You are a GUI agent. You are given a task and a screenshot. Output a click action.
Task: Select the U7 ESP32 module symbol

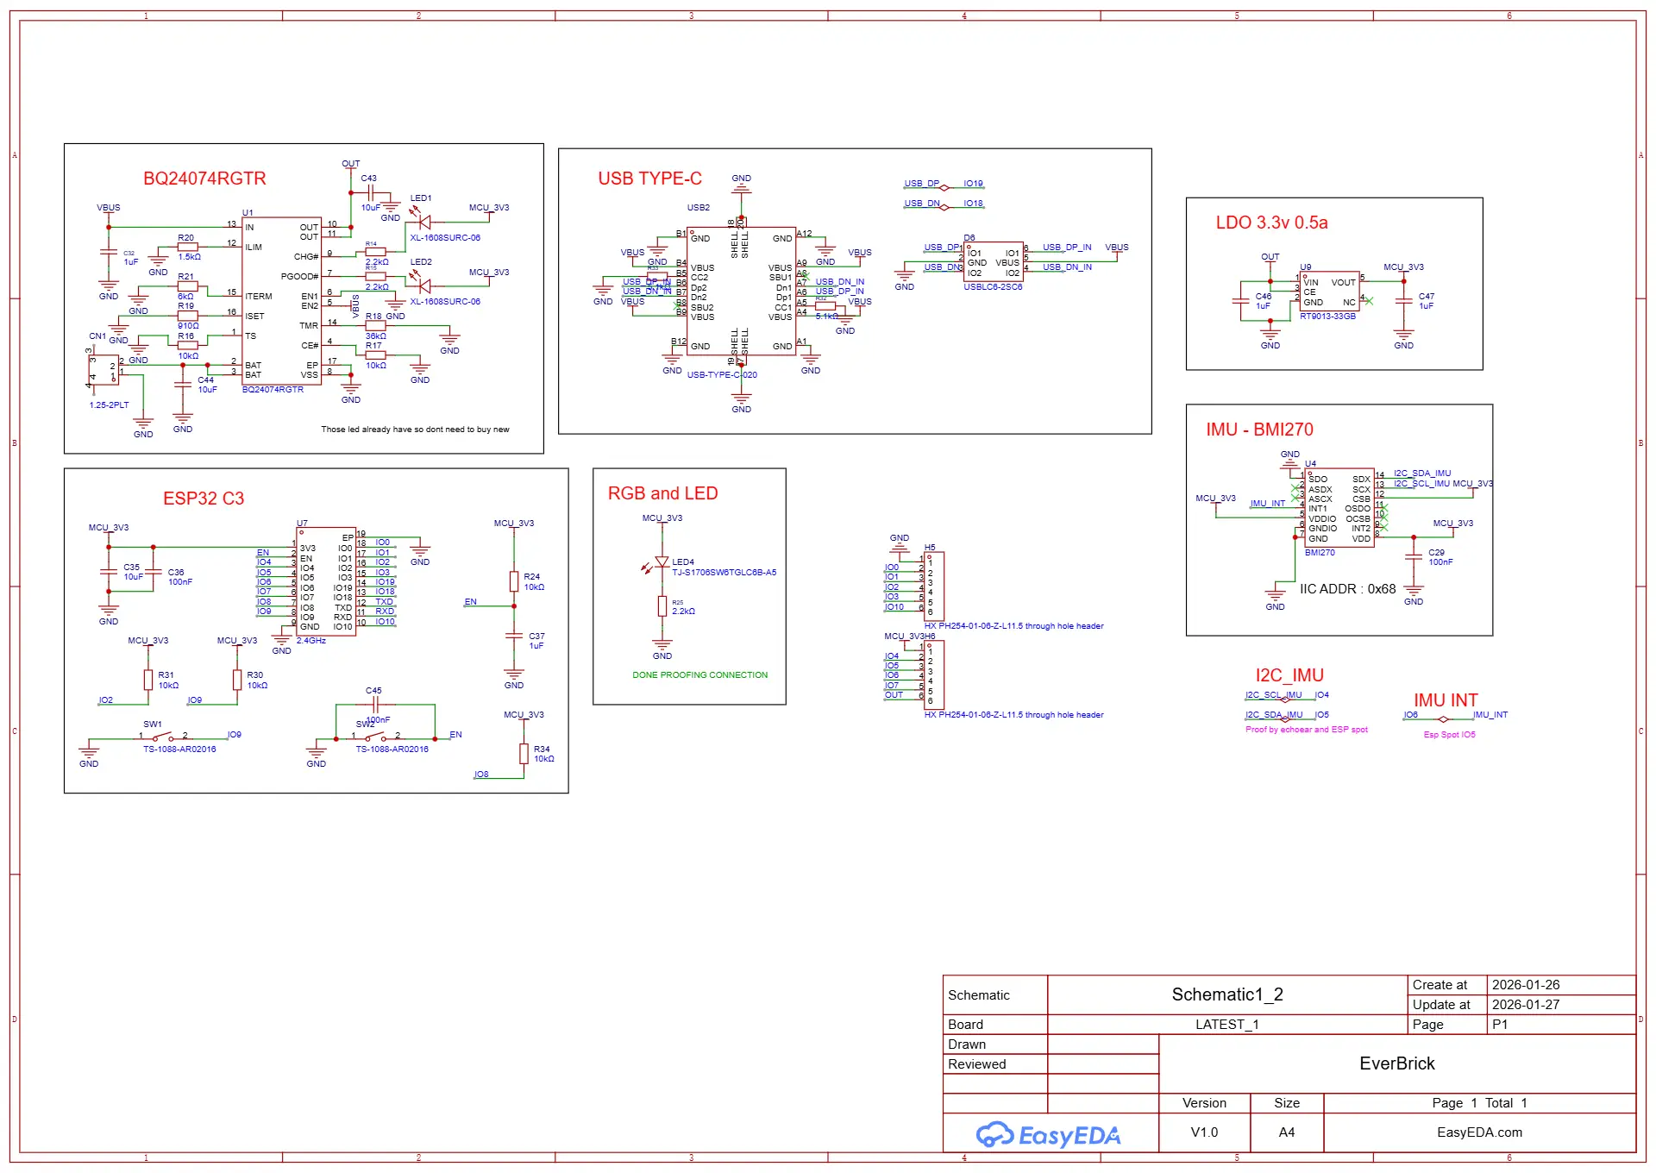pyautogui.click(x=326, y=582)
